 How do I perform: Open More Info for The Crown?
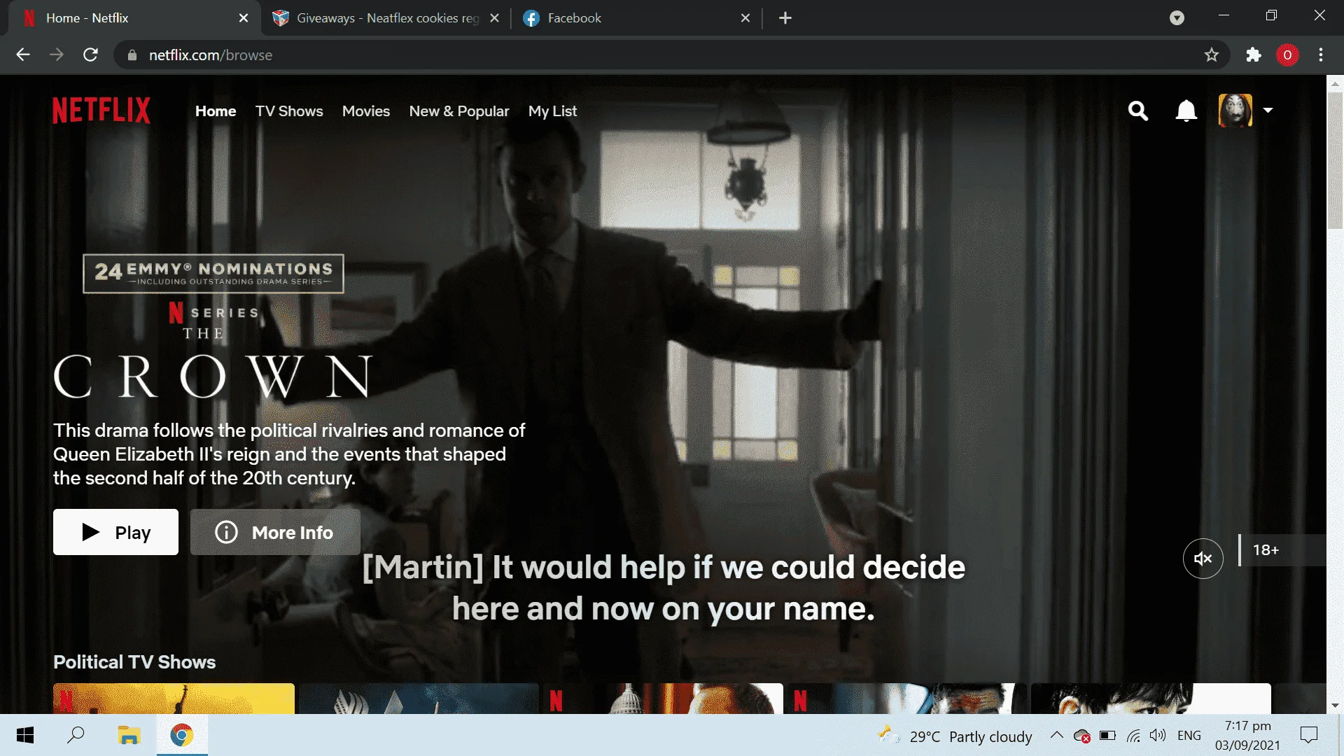(x=275, y=532)
